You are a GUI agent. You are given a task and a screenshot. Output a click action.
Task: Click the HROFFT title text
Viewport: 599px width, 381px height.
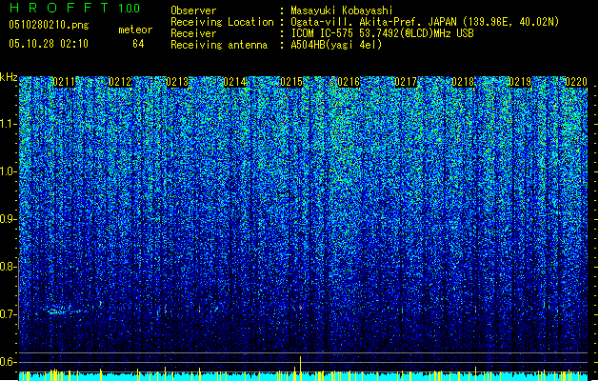click(x=59, y=8)
